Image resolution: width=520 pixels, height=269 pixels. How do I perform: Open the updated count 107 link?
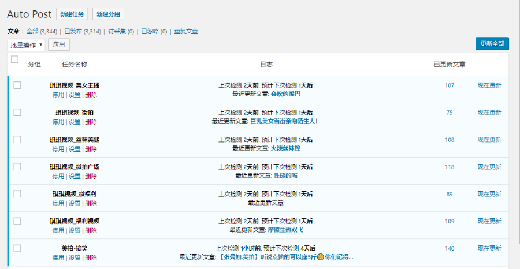(x=450, y=85)
